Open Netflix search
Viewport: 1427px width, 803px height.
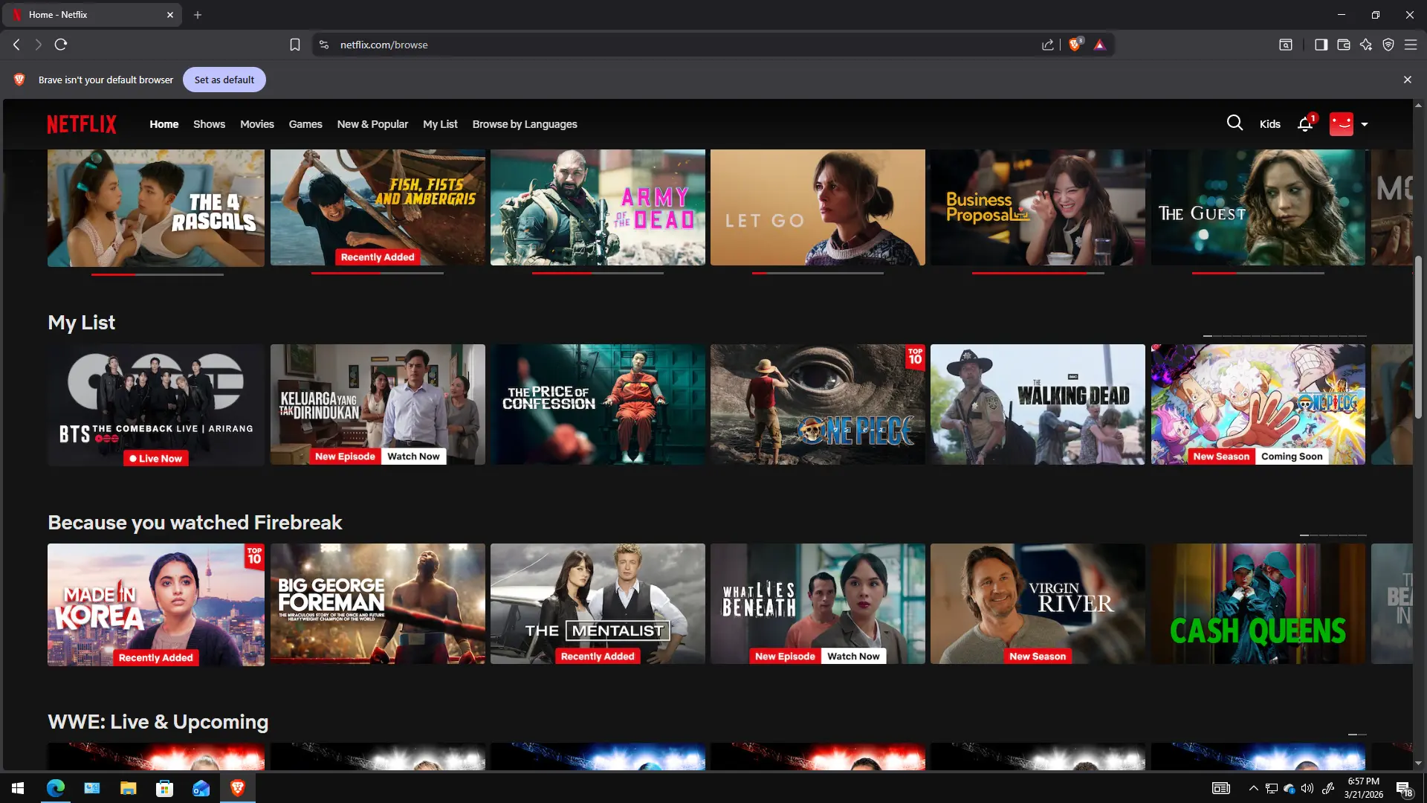tap(1235, 123)
